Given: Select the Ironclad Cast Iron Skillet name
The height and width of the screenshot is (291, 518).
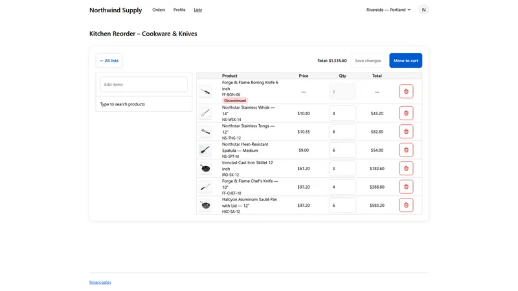Looking at the screenshot, I should tap(247, 166).
